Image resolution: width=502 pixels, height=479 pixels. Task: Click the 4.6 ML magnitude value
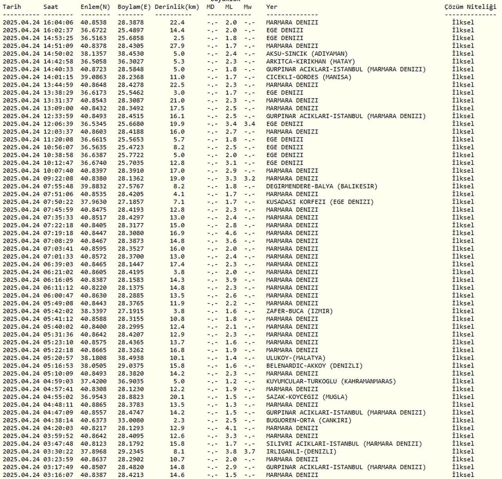[x=231, y=233]
